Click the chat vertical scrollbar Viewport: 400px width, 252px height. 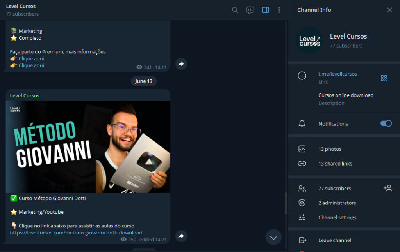point(286,203)
